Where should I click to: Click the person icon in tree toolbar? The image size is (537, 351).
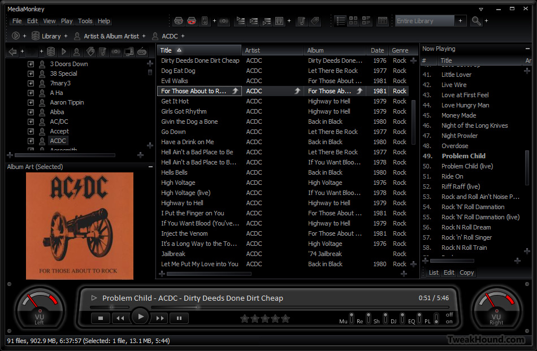click(77, 51)
